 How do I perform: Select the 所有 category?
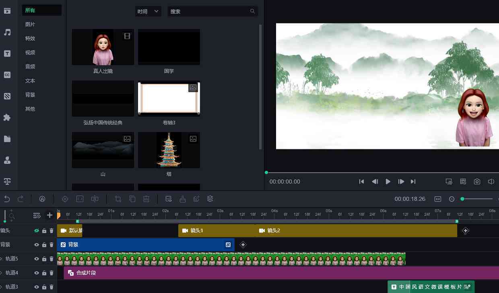tap(41, 10)
